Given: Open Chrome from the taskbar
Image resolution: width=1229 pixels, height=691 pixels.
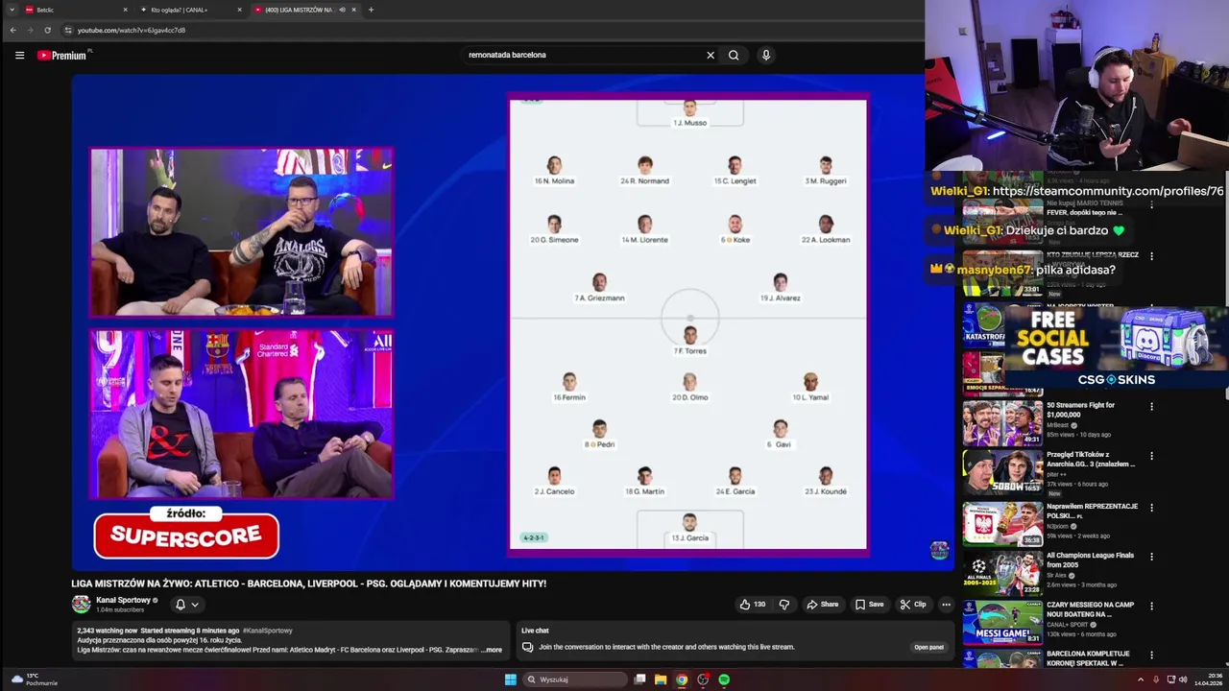Looking at the screenshot, I should (682, 679).
